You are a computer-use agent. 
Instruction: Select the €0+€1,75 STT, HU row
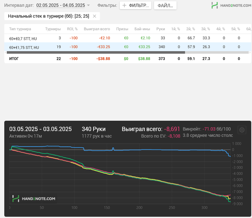tap(127, 47)
